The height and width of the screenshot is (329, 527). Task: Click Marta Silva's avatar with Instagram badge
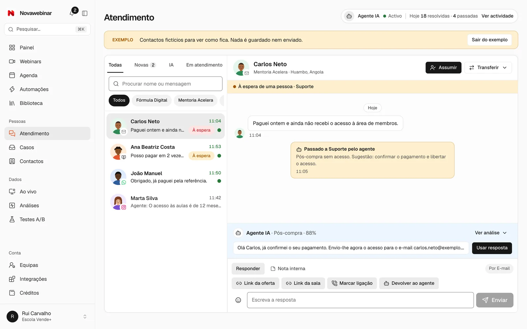(118, 202)
